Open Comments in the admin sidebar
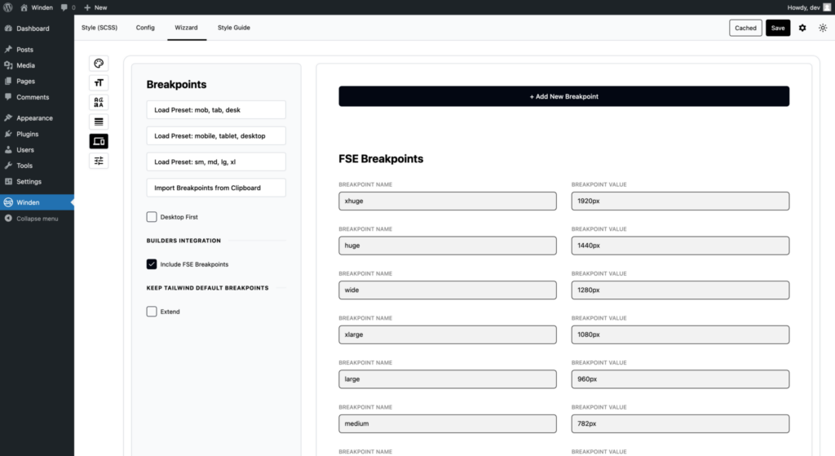The image size is (835, 456). pos(33,97)
